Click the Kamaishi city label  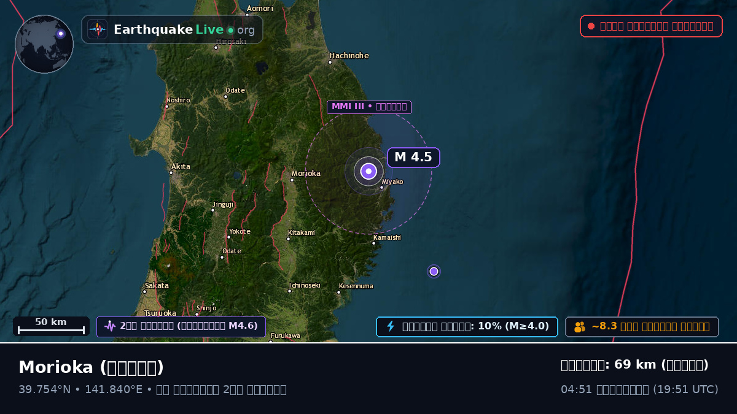pos(387,237)
